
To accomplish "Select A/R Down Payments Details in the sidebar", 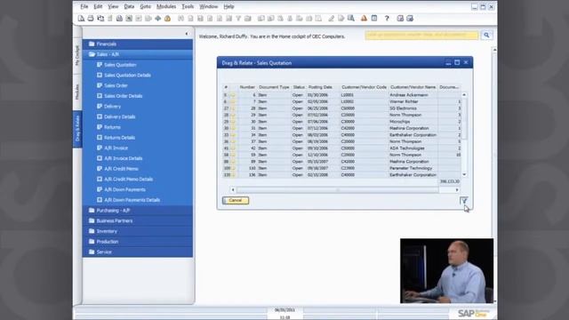I will 132,200.
